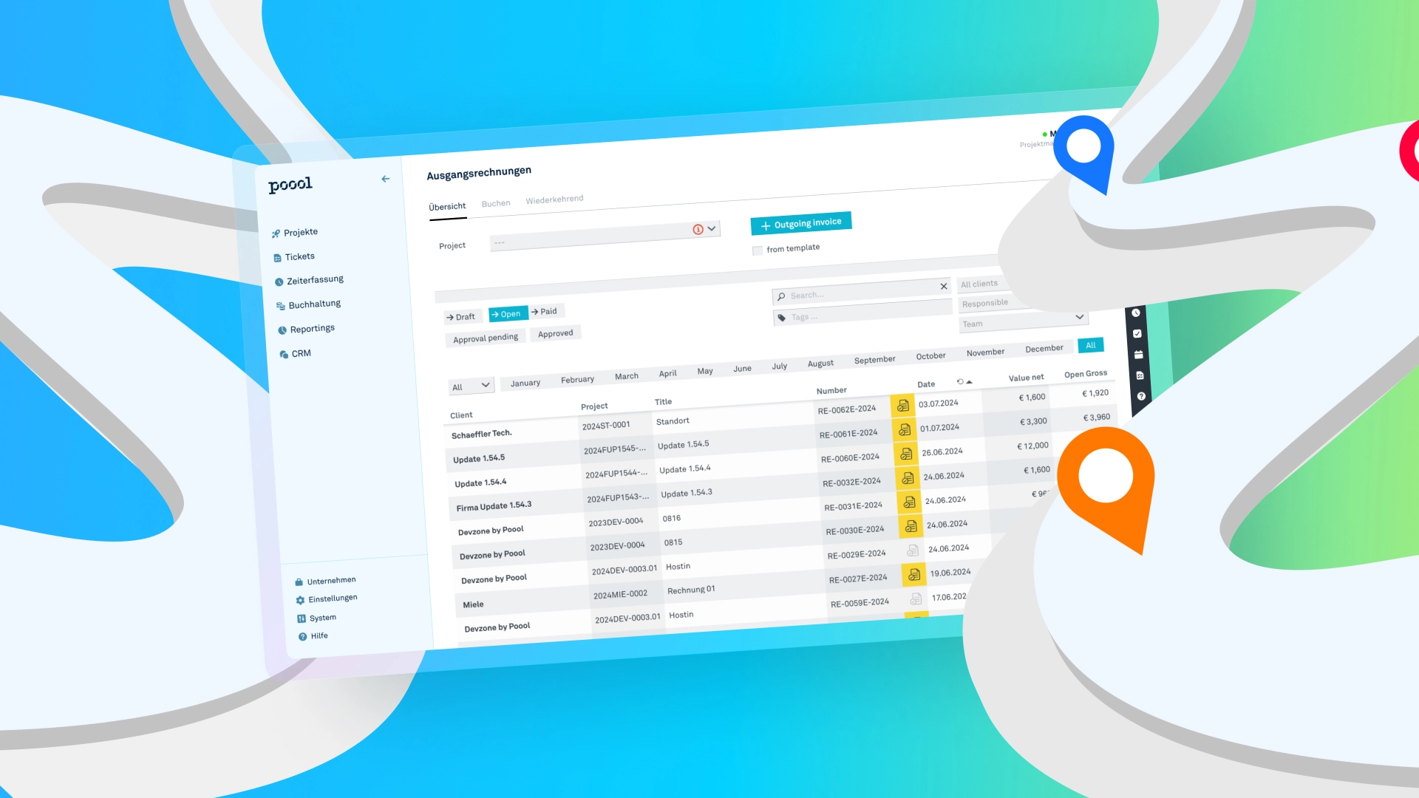Switch to the 'Buchen' tab
The image size is (1419, 798).
click(x=495, y=202)
